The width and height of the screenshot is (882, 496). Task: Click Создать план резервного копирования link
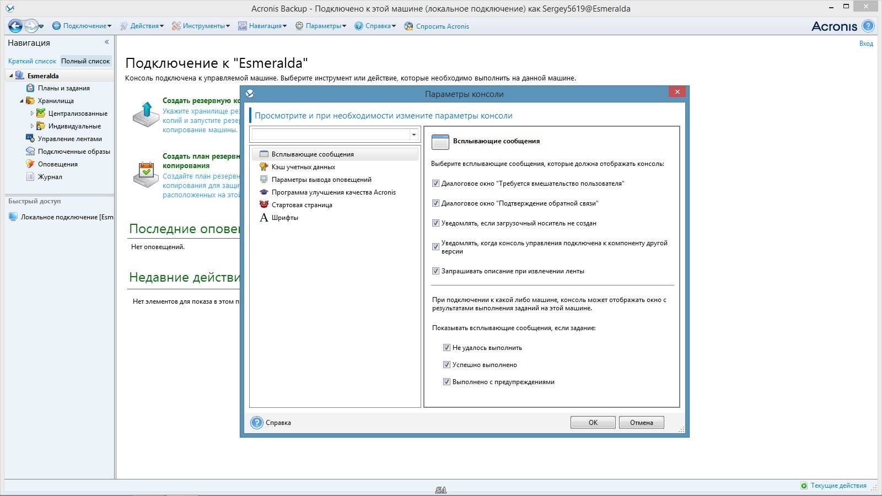(201, 161)
